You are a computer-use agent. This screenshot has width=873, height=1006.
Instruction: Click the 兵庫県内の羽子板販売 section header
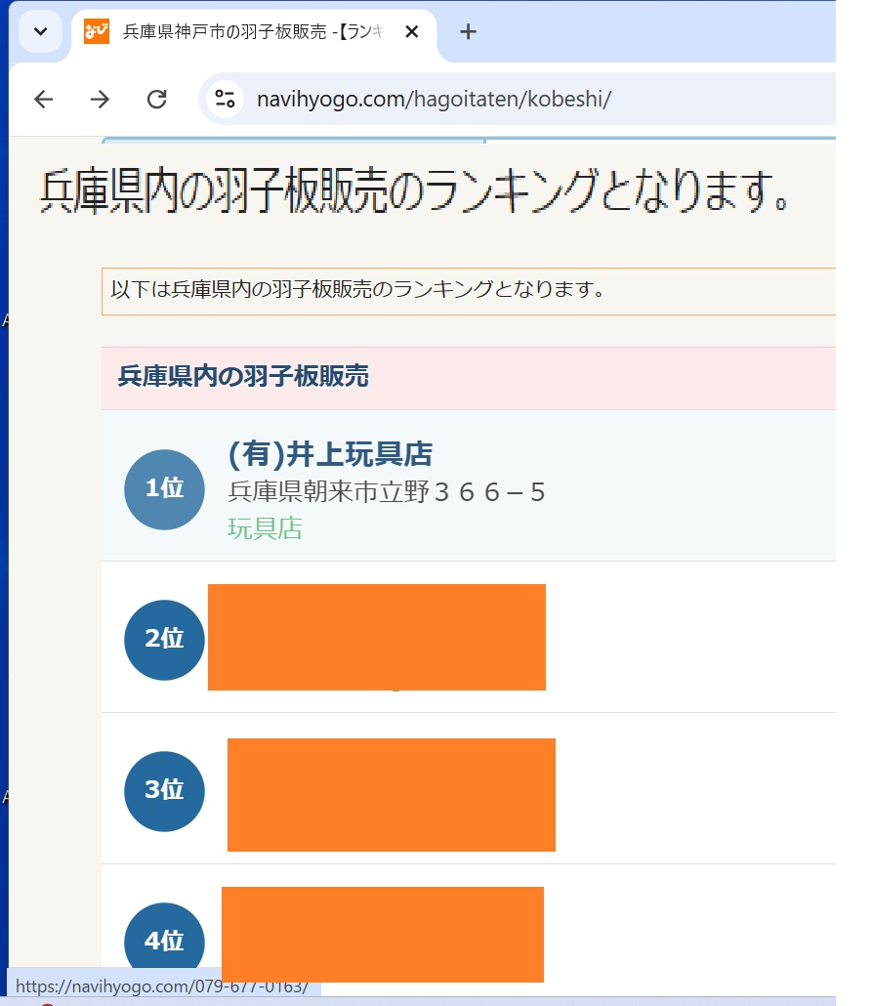[243, 377]
